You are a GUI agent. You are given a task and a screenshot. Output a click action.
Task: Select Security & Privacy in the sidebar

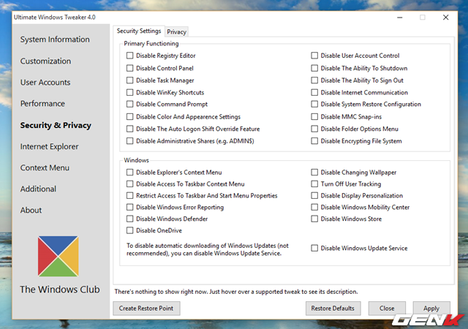(56, 125)
